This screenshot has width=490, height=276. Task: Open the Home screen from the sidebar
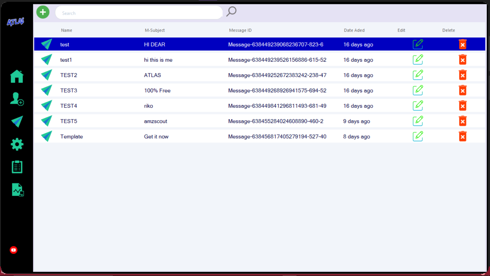coord(17,76)
